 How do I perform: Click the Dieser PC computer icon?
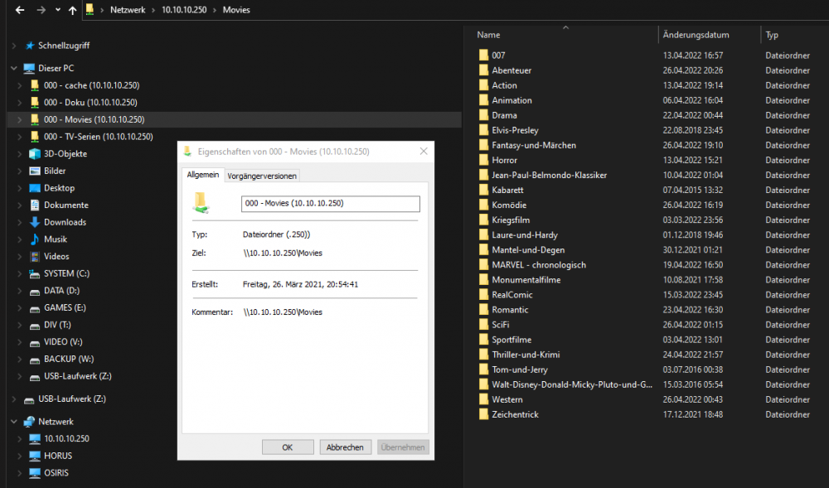[29, 68]
